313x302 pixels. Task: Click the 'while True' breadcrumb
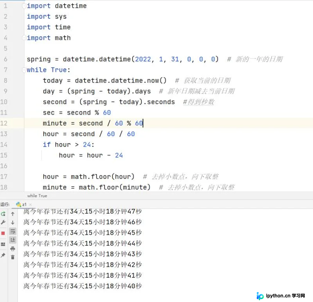37,196
